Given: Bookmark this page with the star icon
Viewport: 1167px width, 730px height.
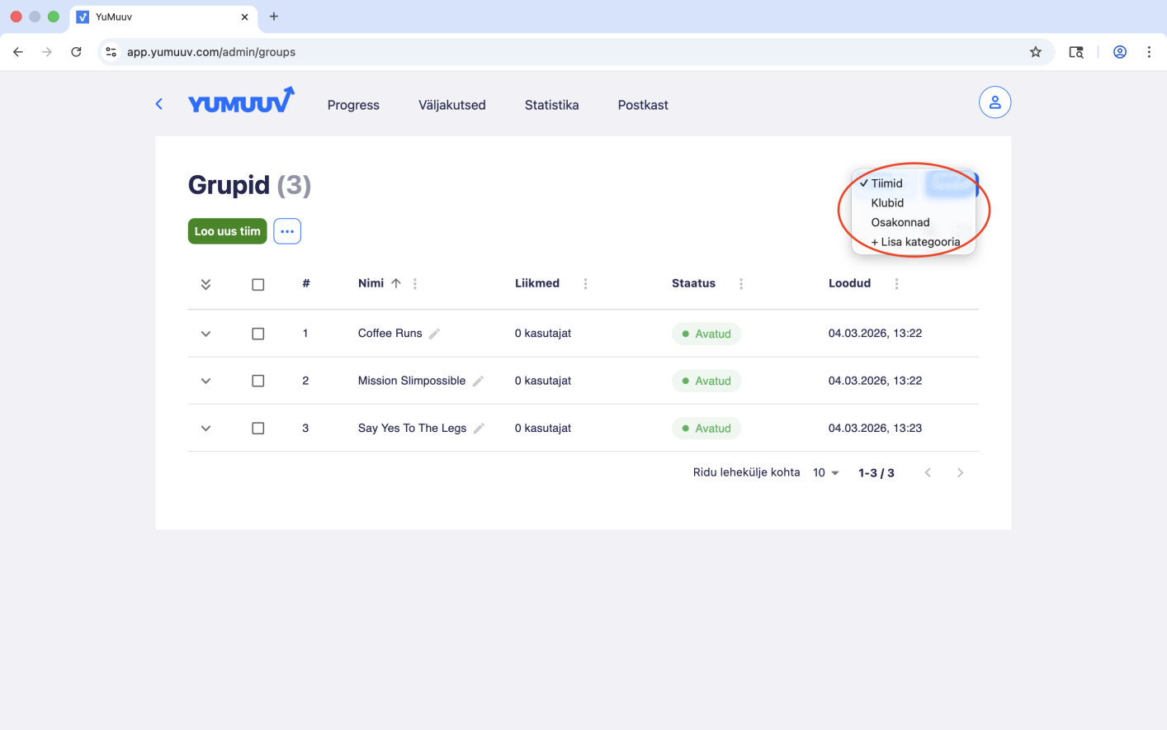Looking at the screenshot, I should [x=1035, y=52].
